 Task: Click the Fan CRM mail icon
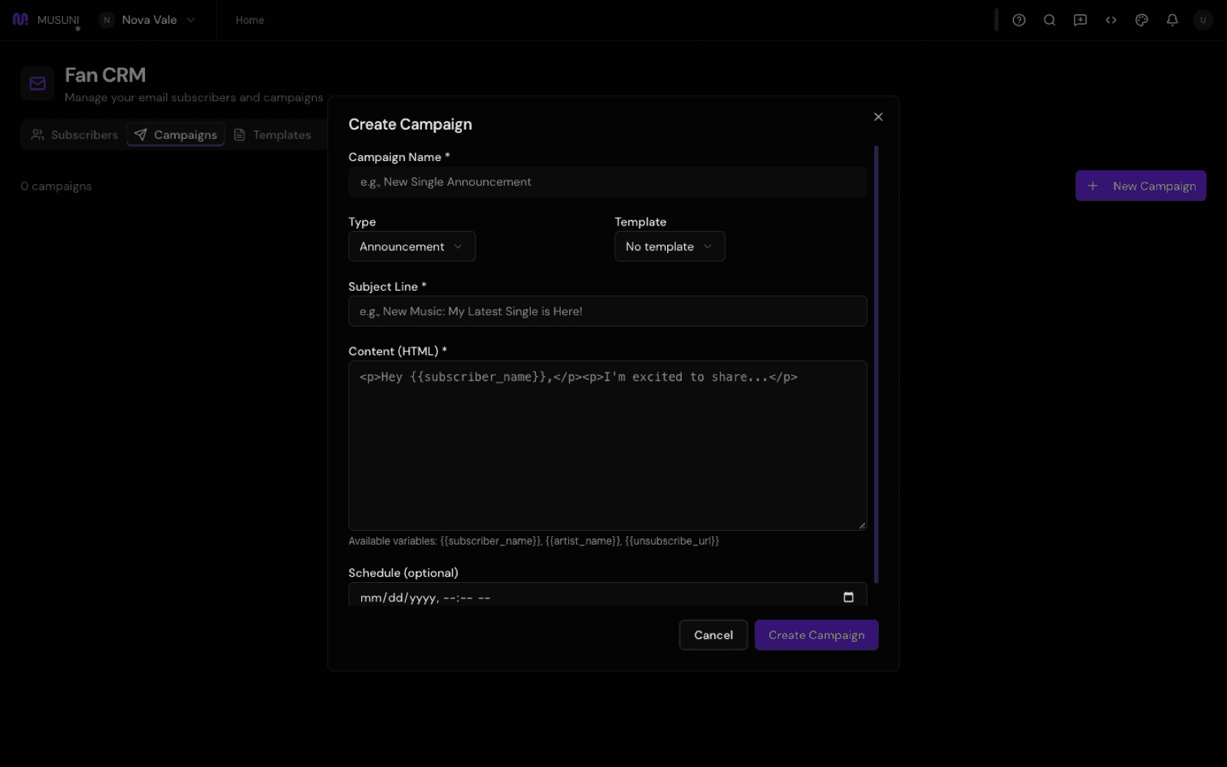(x=38, y=84)
